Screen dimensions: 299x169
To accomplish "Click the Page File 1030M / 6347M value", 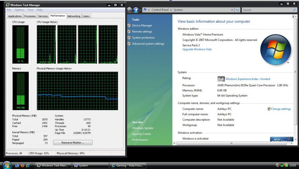I will click(82, 133).
